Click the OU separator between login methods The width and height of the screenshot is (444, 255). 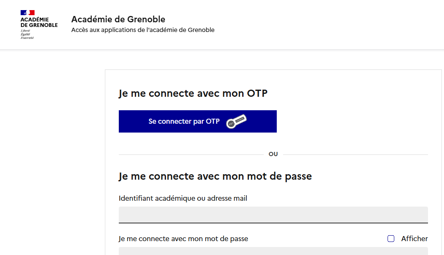click(273, 154)
